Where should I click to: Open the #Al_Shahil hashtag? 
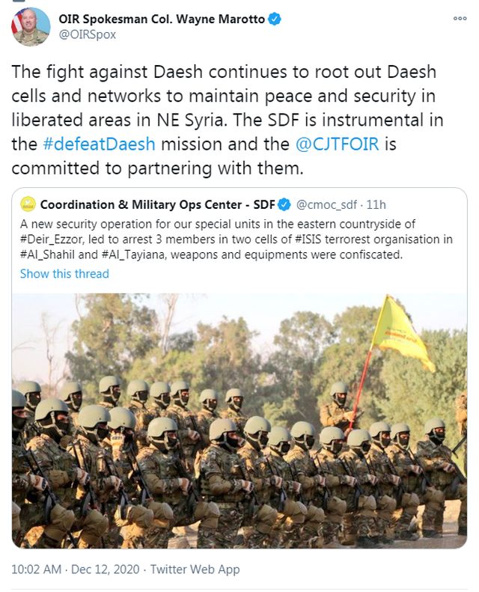[x=49, y=254]
